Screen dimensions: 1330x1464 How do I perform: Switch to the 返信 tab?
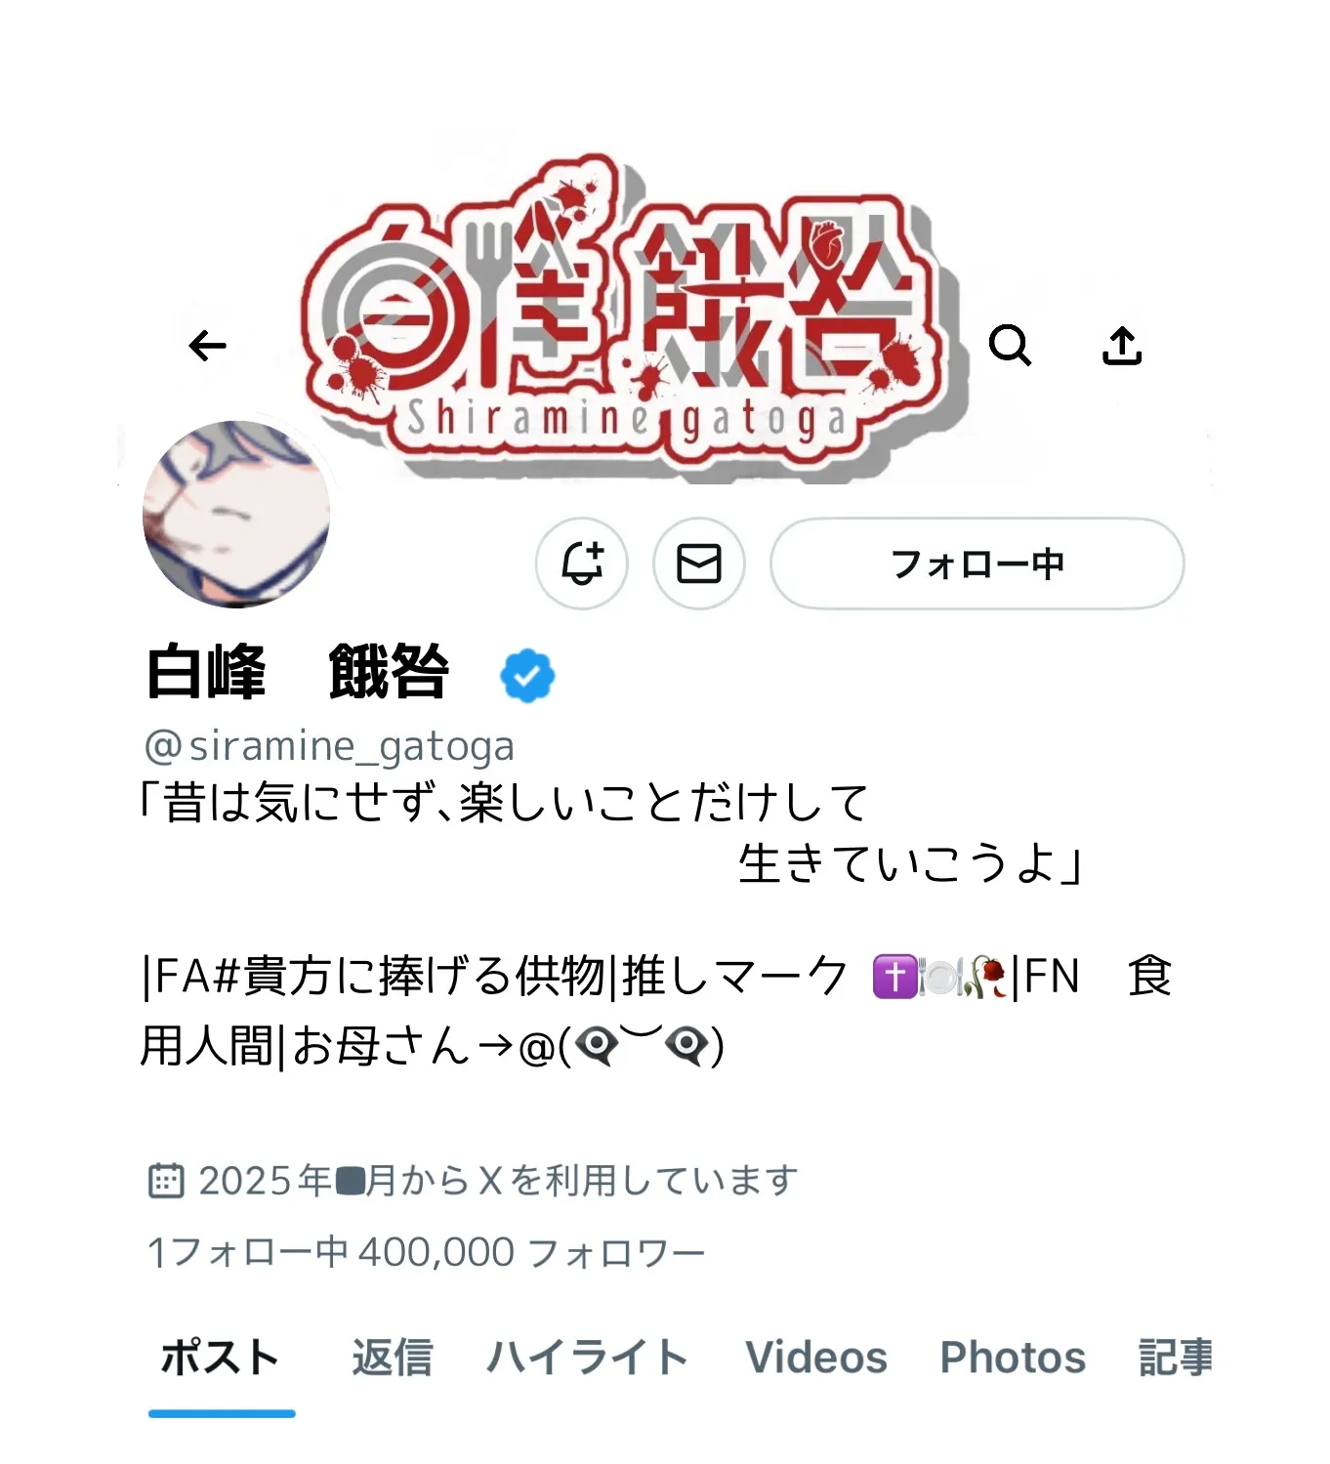pos(393,1358)
